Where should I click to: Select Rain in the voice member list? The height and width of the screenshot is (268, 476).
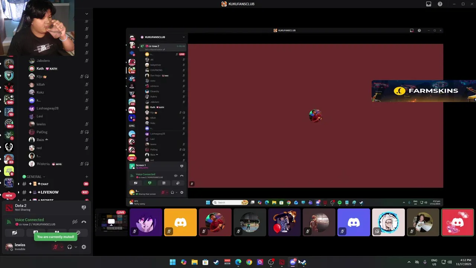[58, 140]
